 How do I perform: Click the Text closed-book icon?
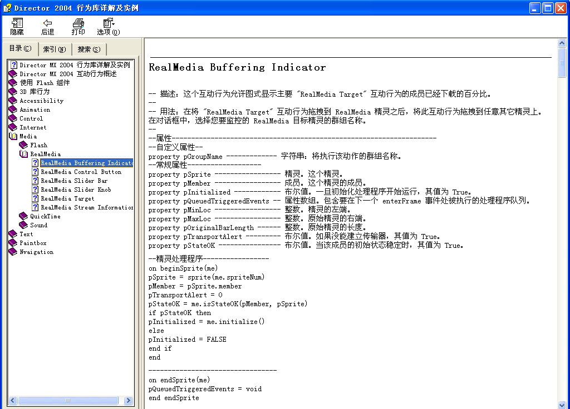point(13,234)
